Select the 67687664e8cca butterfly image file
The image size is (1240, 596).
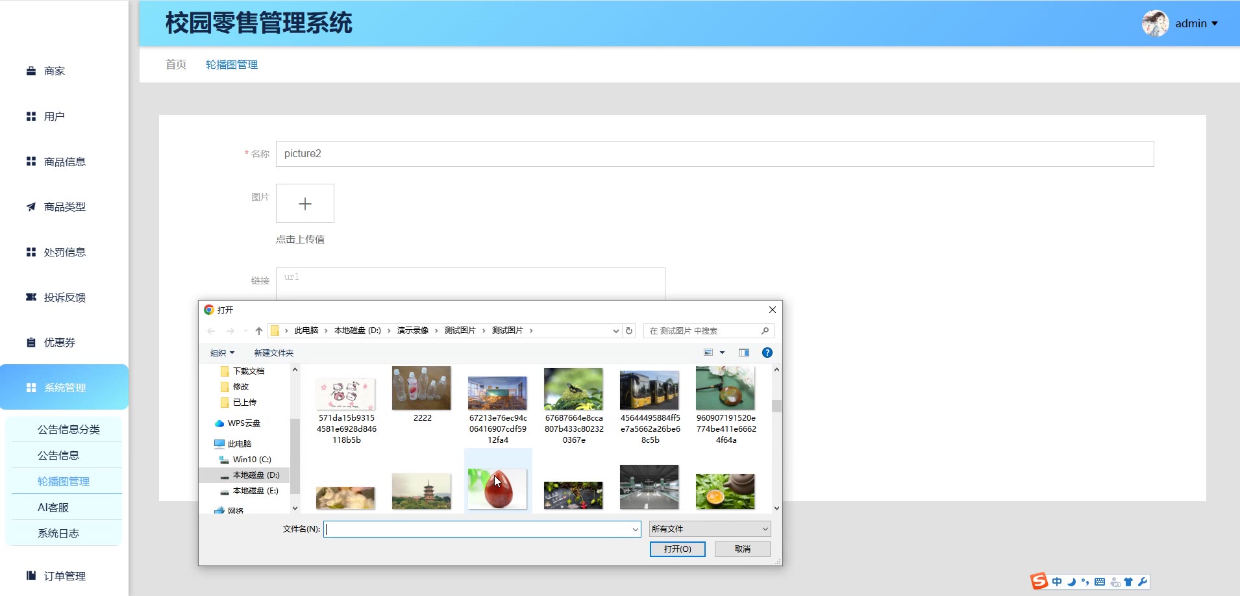click(574, 406)
